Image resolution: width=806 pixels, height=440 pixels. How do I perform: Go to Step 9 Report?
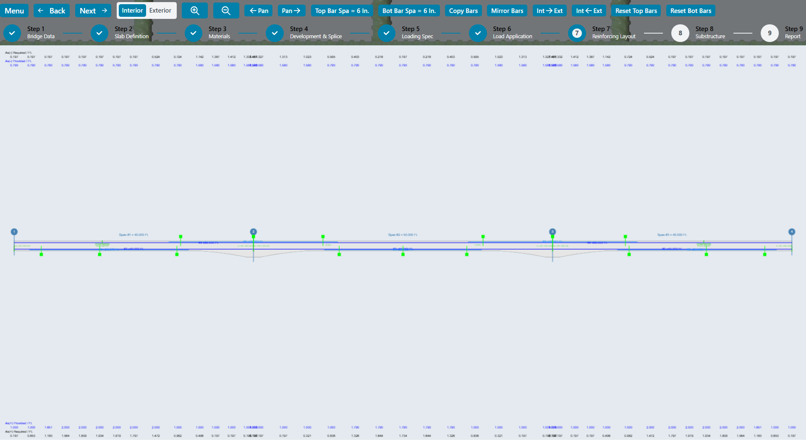[769, 33]
